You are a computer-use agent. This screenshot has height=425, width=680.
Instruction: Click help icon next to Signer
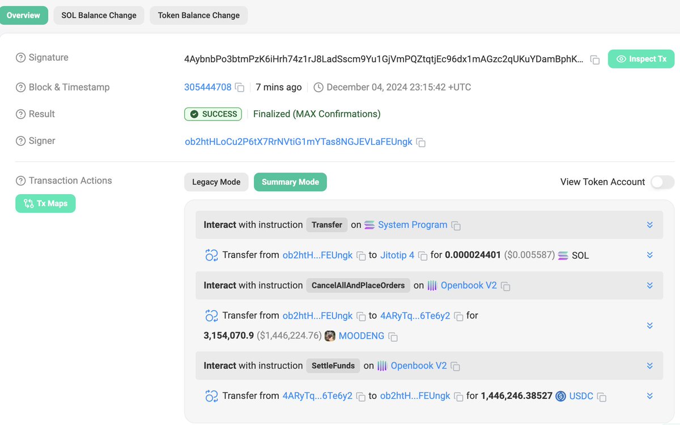click(x=21, y=141)
